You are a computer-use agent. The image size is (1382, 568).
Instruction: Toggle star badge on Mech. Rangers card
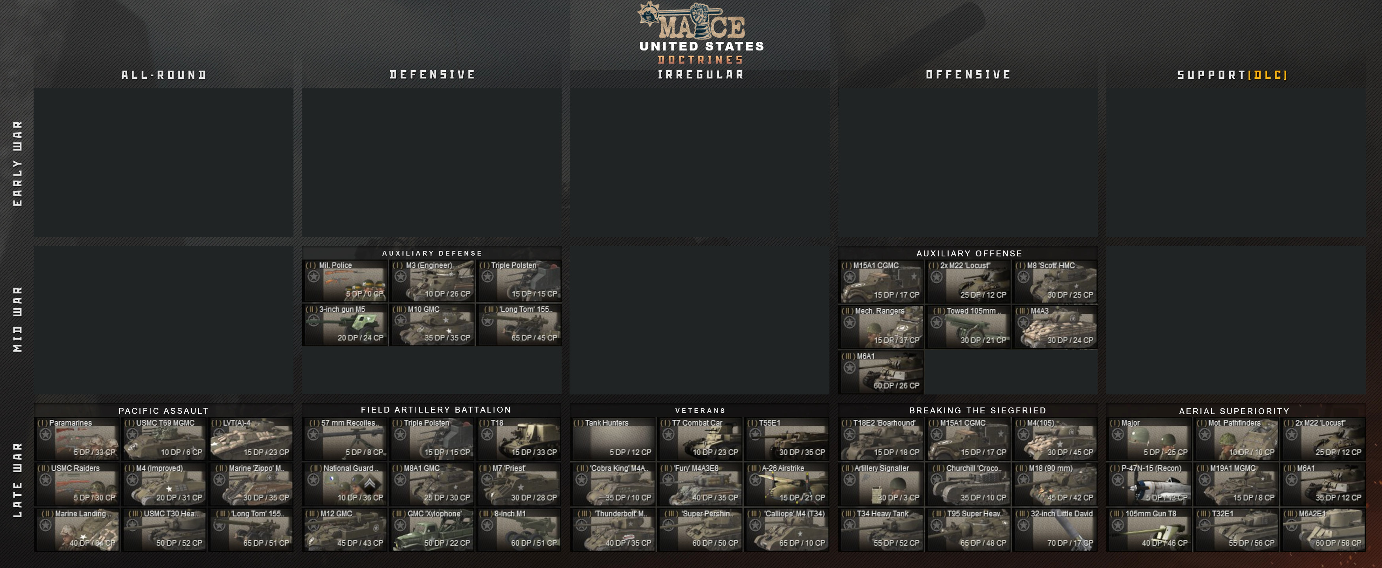pyautogui.click(x=849, y=322)
